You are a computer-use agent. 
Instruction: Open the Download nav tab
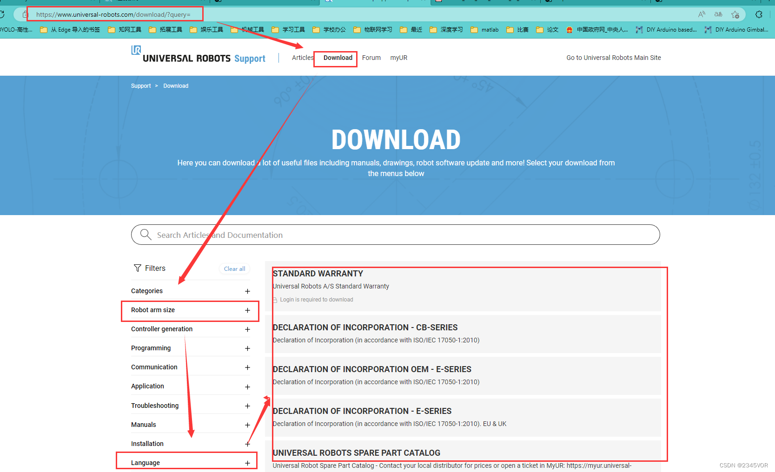pos(338,58)
